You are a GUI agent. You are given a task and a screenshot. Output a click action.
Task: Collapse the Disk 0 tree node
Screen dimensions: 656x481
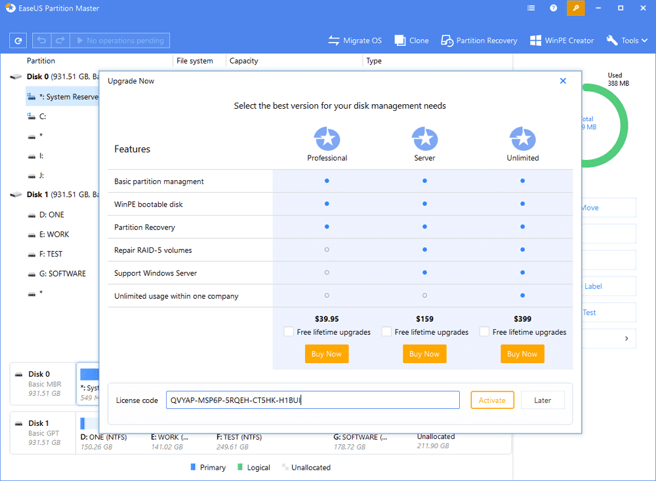(15, 77)
